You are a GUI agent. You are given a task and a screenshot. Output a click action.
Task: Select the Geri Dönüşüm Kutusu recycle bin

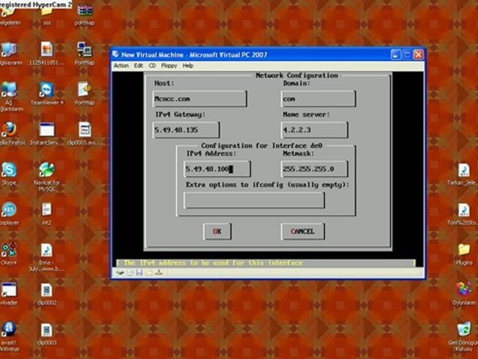pyautogui.click(x=464, y=330)
